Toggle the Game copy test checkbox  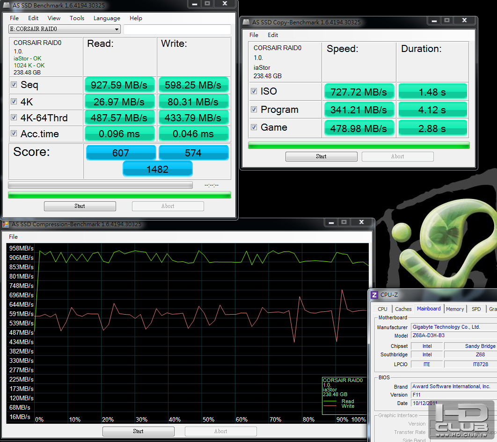click(x=254, y=127)
